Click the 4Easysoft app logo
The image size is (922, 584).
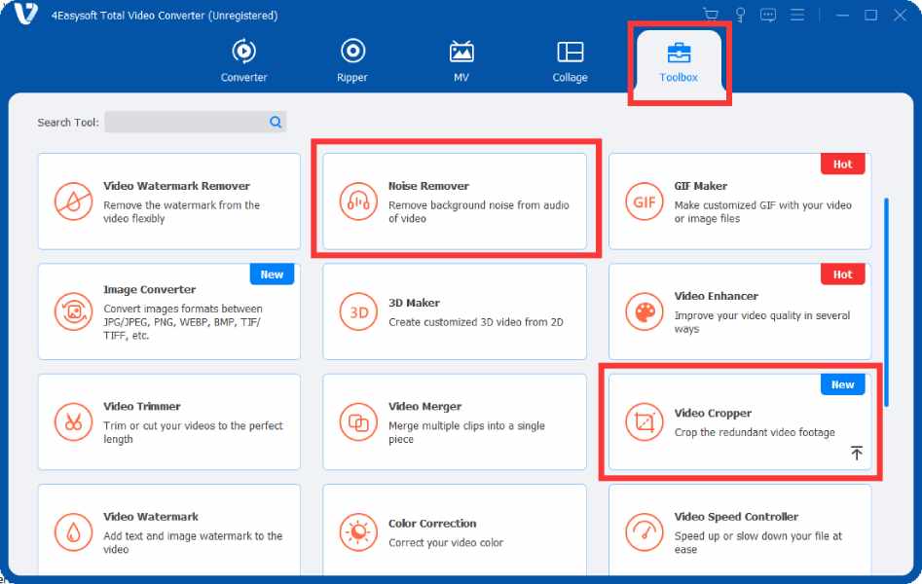click(26, 15)
